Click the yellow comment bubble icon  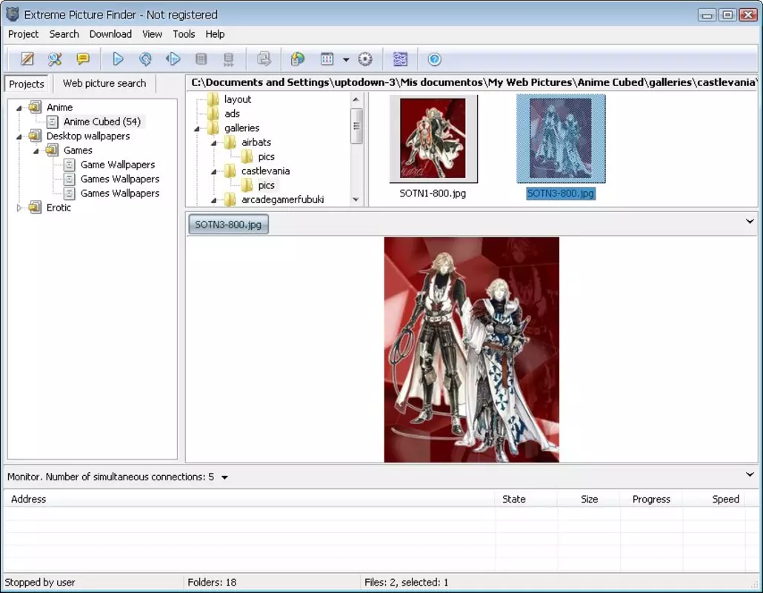(83, 59)
